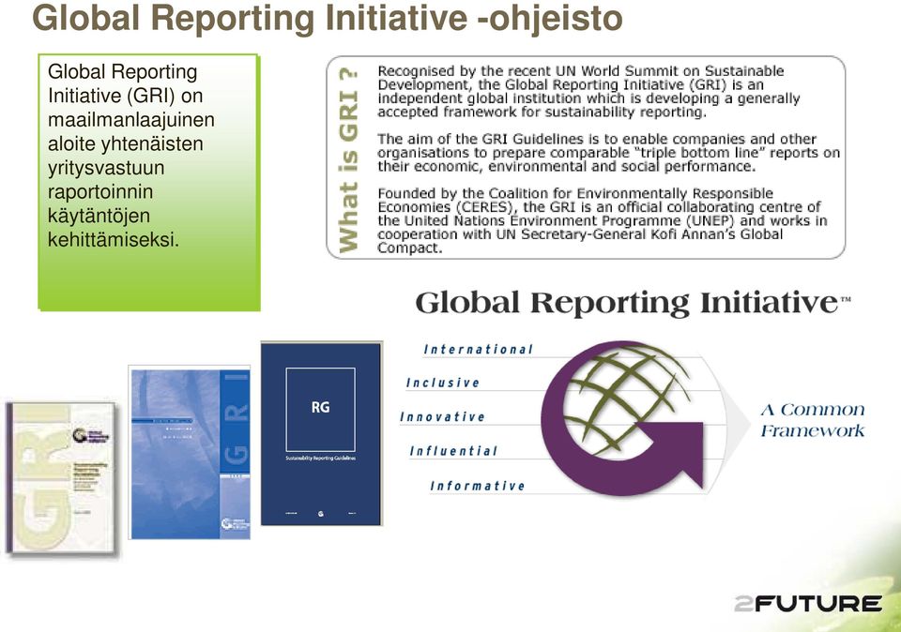The height and width of the screenshot is (632, 901).
Task: Click the purple G globe logo
Action: [622, 417]
